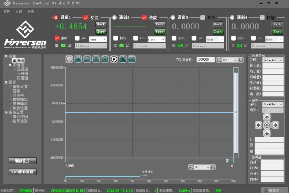
Task: Open the Distance dropdown for 通道1
Action: pyautogui.click(x=91, y=46)
